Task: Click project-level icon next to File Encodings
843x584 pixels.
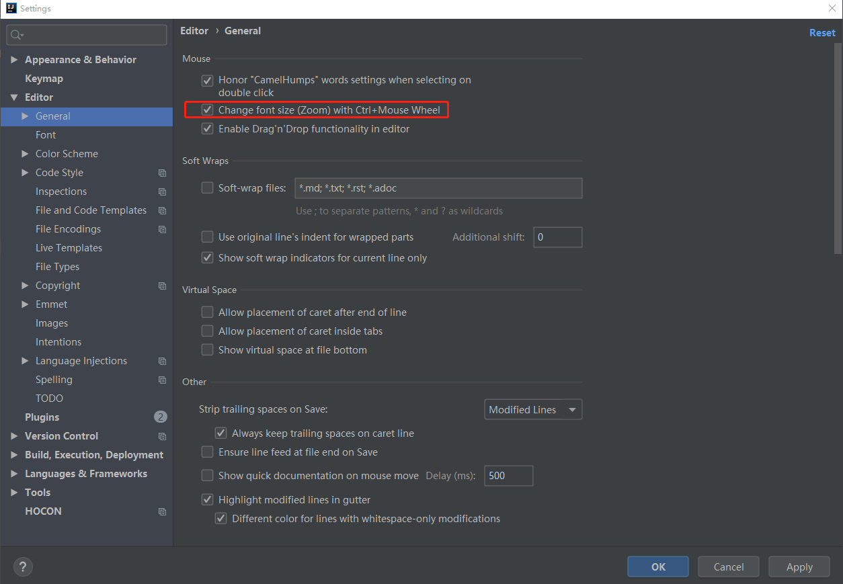Action: click(x=162, y=229)
